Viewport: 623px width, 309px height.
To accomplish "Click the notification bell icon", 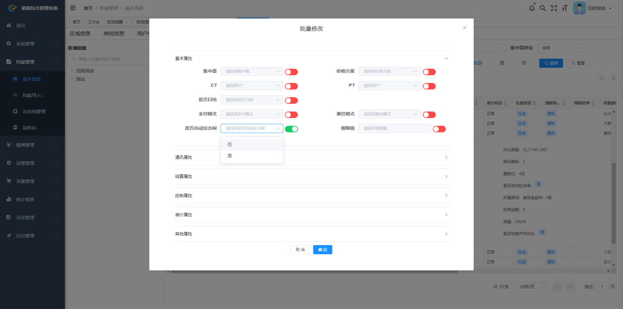I will pyautogui.click(x=532, y=8).
